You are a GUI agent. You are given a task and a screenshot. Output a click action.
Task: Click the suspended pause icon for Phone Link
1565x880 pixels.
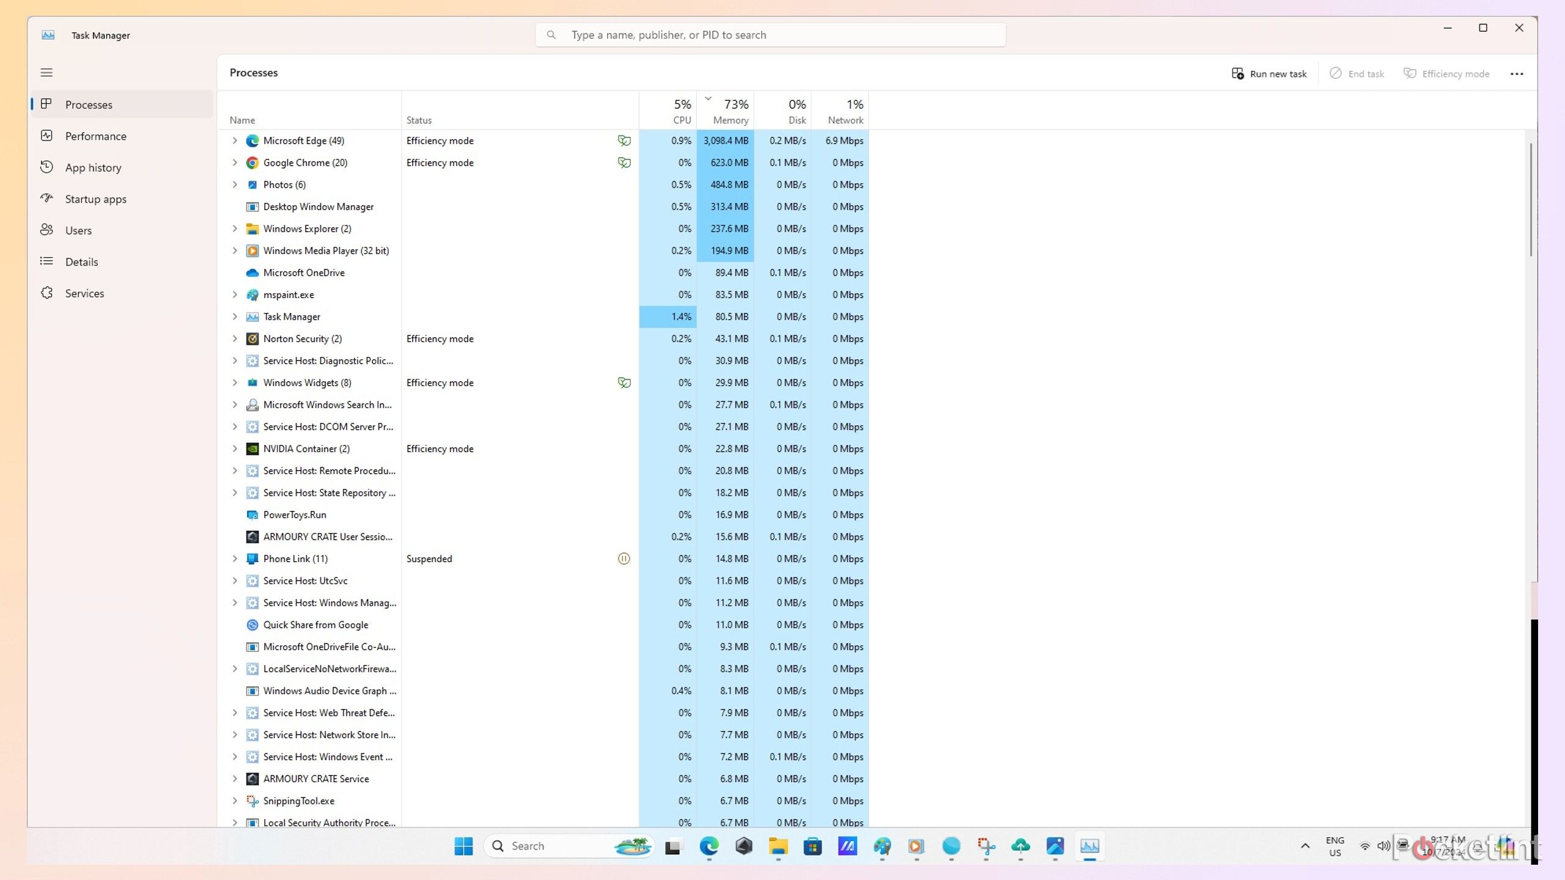click(x=624, y=559)
